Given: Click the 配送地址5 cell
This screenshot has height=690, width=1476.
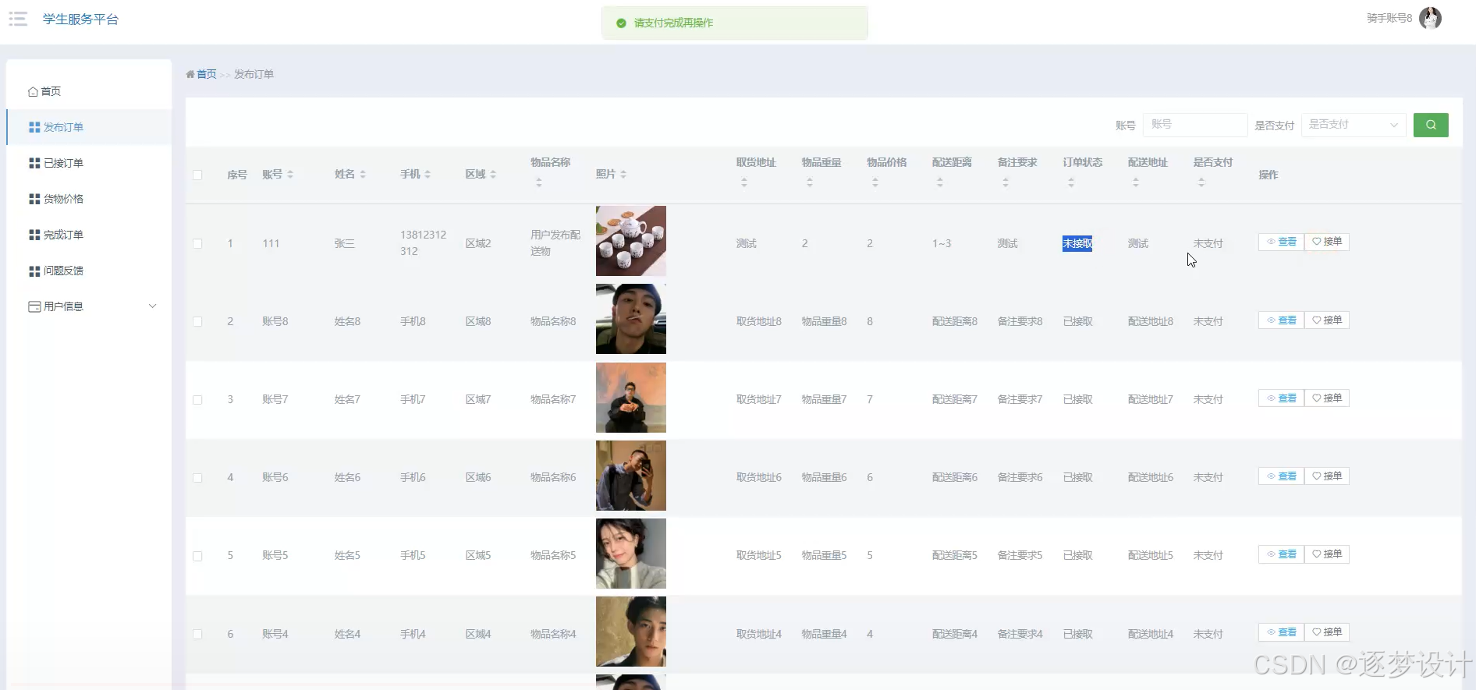Looking at the screenshot, I should (1151, 556).
